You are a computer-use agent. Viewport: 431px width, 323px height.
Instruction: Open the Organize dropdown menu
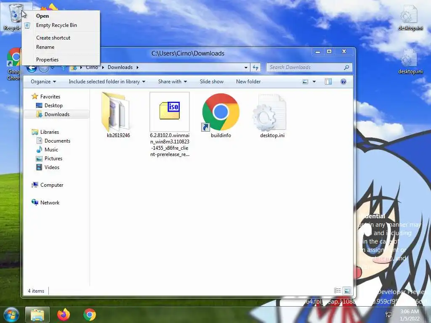[x=43, y=82]
